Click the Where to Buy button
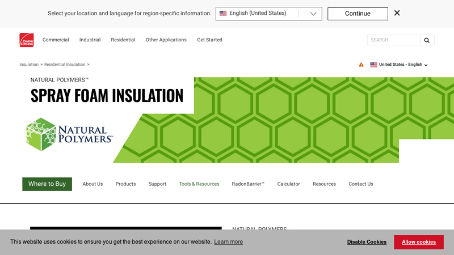This screenshot has height=255, width=454. (x=47, y=184)
